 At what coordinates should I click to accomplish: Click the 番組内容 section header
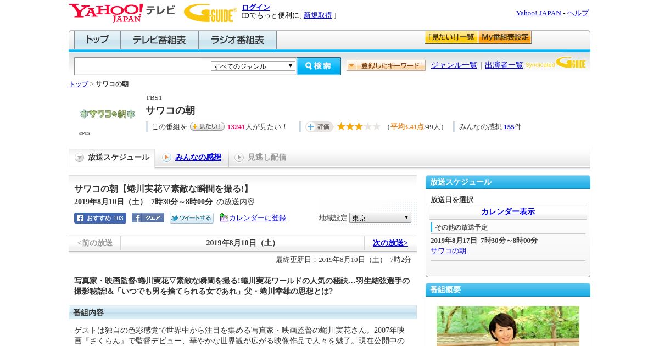tap(243, 312)
